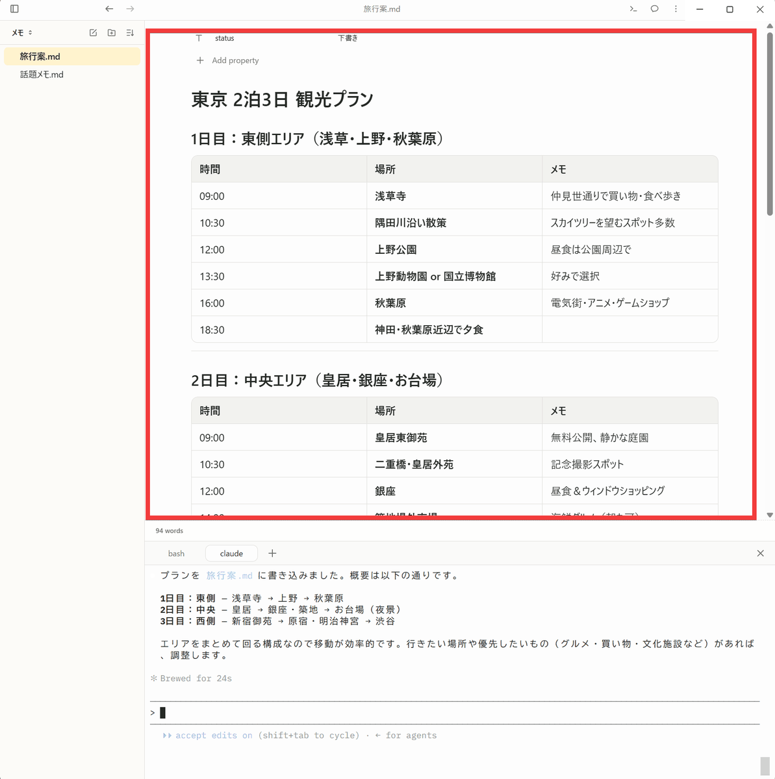Open the メモ vault switcher dropdown
Viewport: 775px width, 779px height.
click(x=22, y=32)
